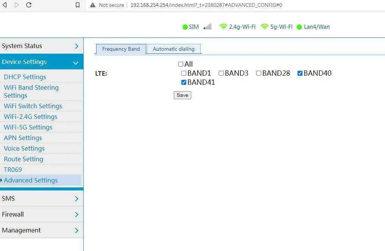385x251 pixels.
Task: Click the System Status menu label
Action: (22, 46)
